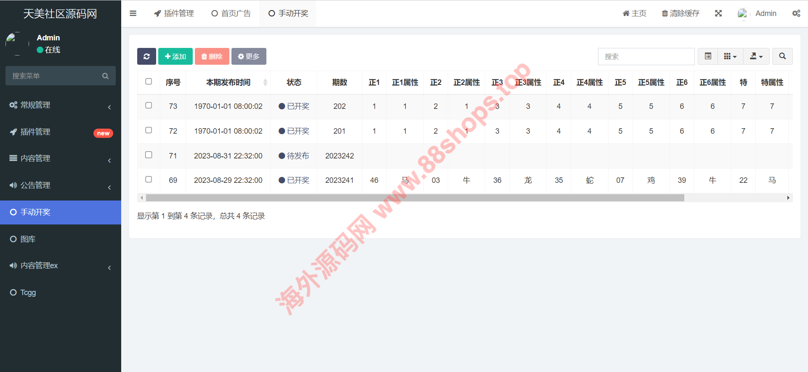The height and width of the screenshot is (372, 808).
Task: Click the refresh table button
Action: 146,56
